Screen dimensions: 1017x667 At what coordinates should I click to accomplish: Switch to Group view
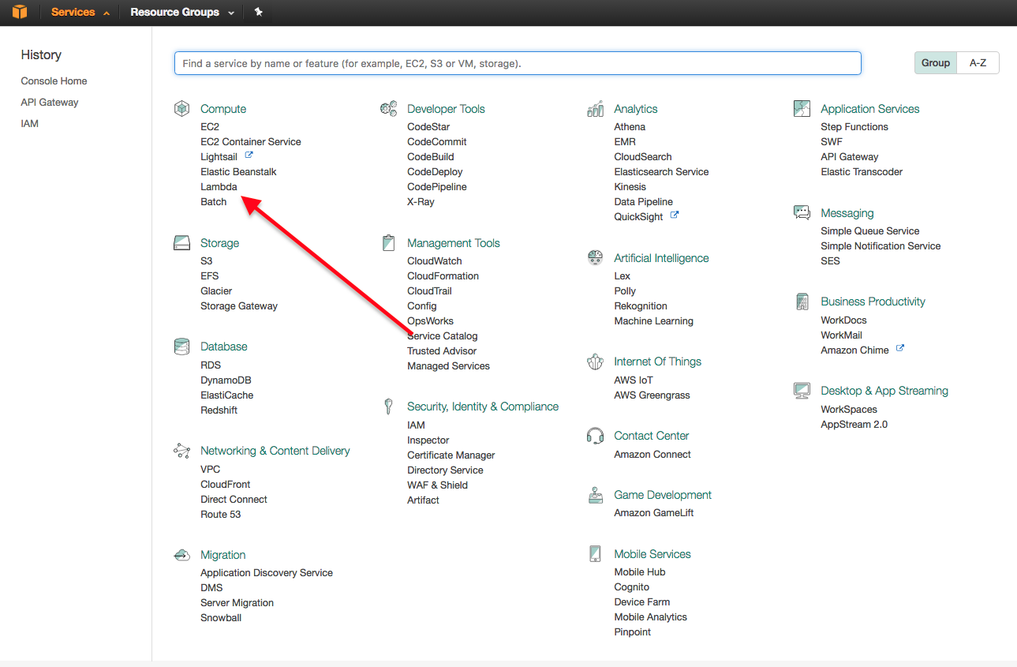936,63
